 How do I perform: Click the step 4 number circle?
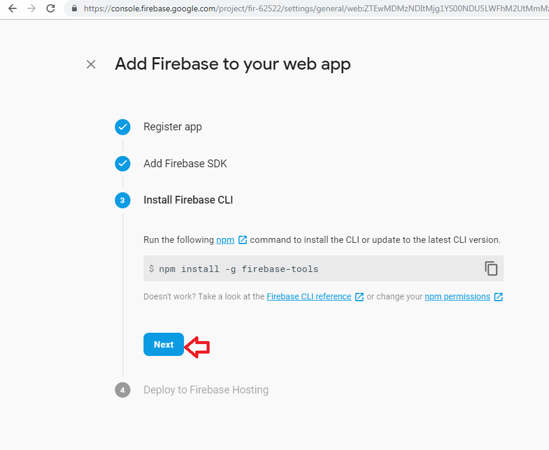pyautogui.click(x=123, y=390)
